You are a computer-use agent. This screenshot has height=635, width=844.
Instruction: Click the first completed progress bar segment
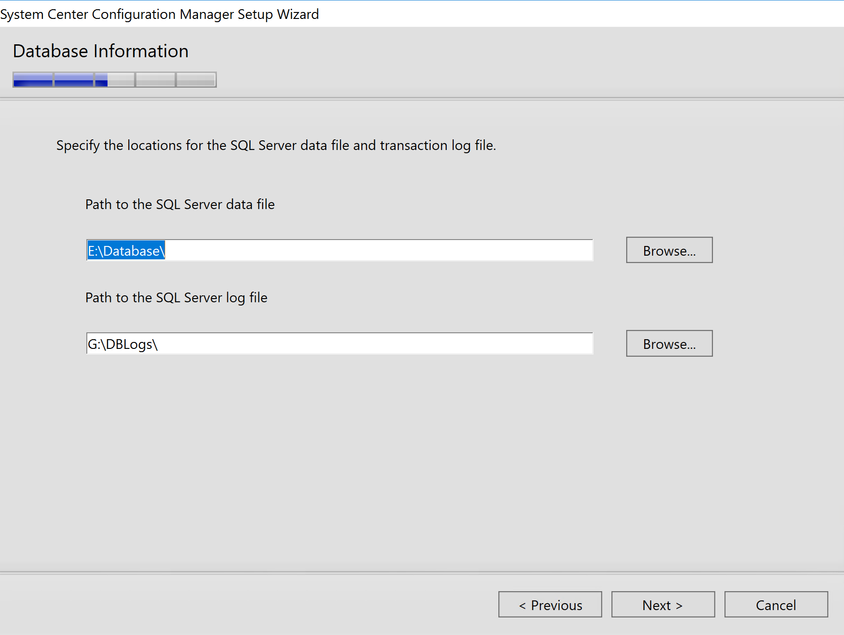(32, 79)
